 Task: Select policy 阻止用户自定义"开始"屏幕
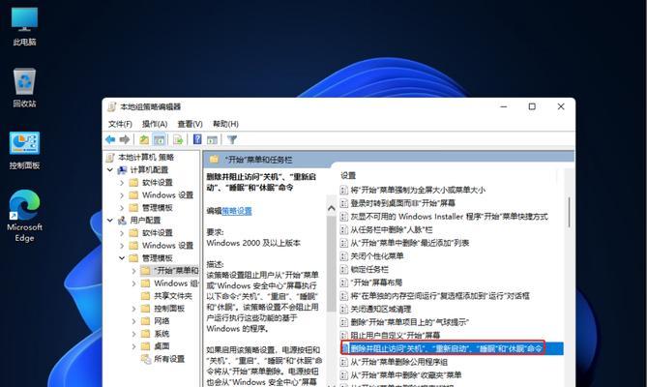point(395,336)
